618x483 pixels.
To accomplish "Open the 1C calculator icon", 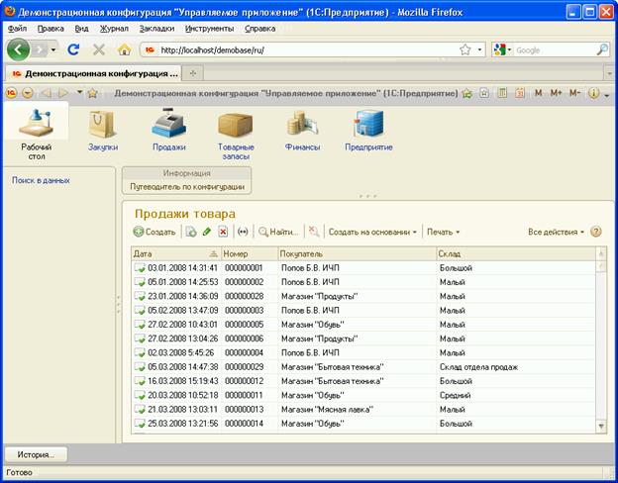I will pos(502,93).
